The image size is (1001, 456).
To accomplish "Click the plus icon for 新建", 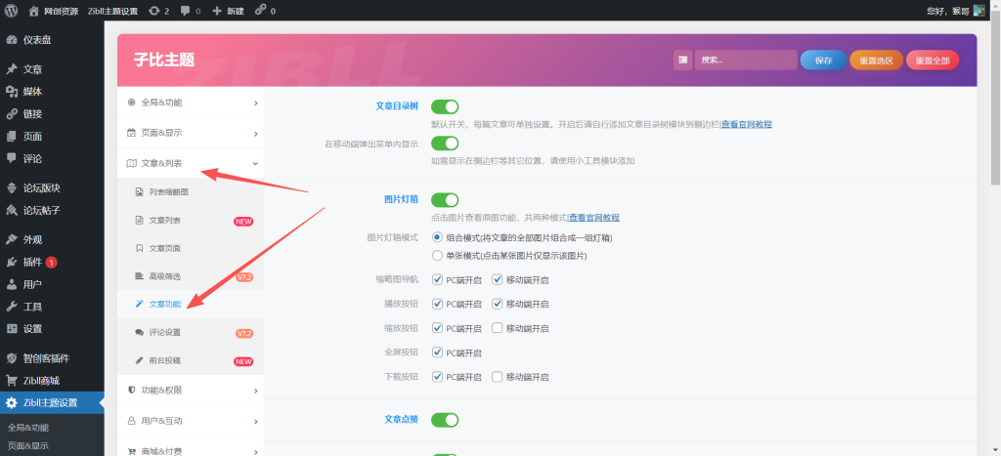I will point(217,10).
